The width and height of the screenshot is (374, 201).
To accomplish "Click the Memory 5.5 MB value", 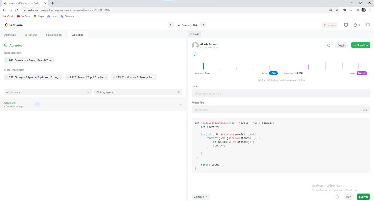I will coord(298,74).
